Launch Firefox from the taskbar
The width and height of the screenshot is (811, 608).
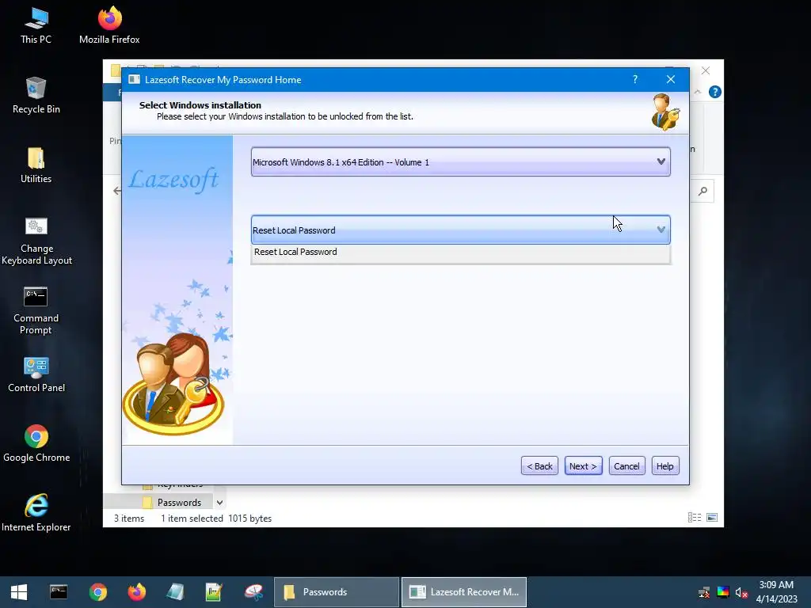(x=136, y=592)
